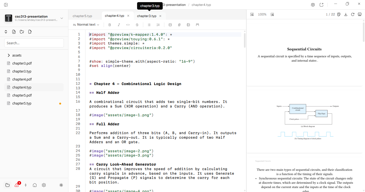The height and width of the screenshot is (192, 365).
Task: Insert a link with the link icon
Action: pos(179,25)
